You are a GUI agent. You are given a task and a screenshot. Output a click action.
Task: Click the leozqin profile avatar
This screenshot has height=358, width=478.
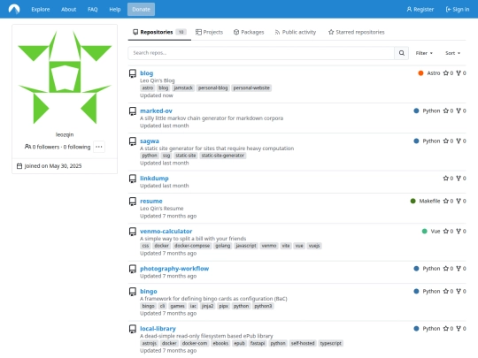(65, 77)
